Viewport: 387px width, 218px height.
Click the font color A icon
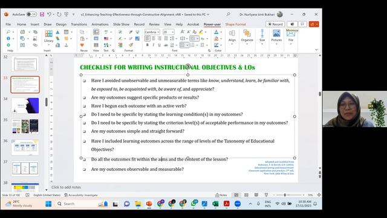coord(216,32)
